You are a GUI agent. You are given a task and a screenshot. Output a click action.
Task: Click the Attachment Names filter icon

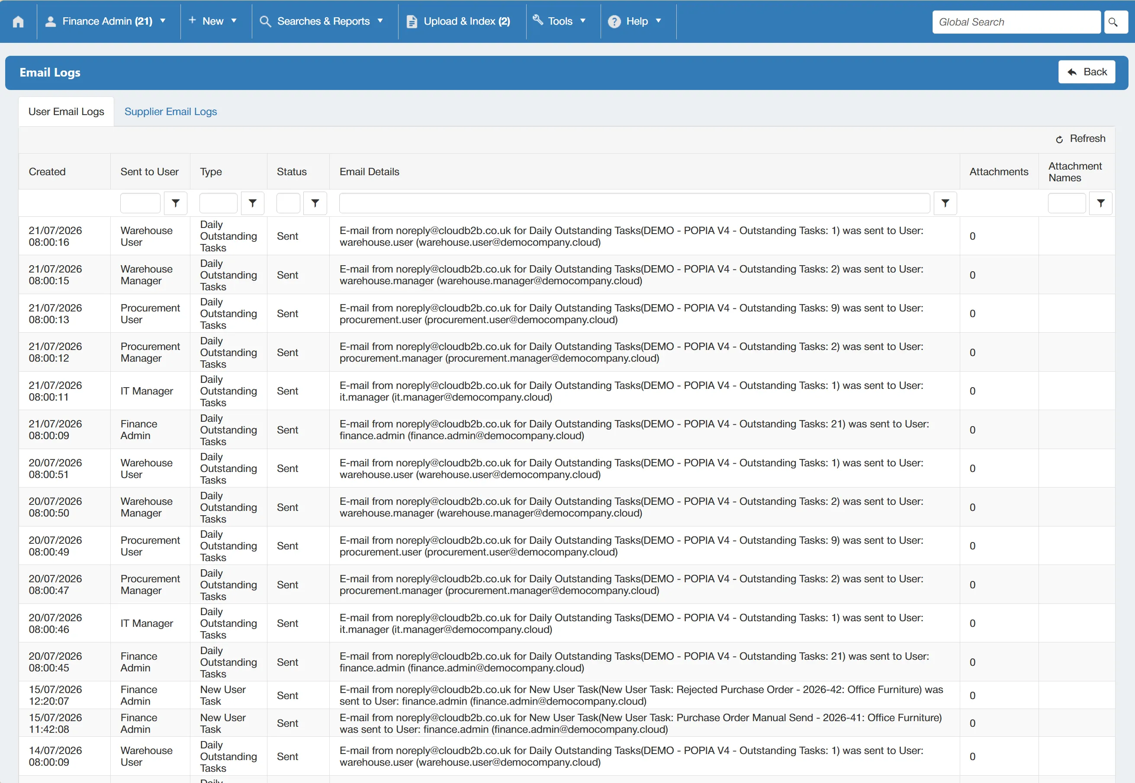(1101, 203)
